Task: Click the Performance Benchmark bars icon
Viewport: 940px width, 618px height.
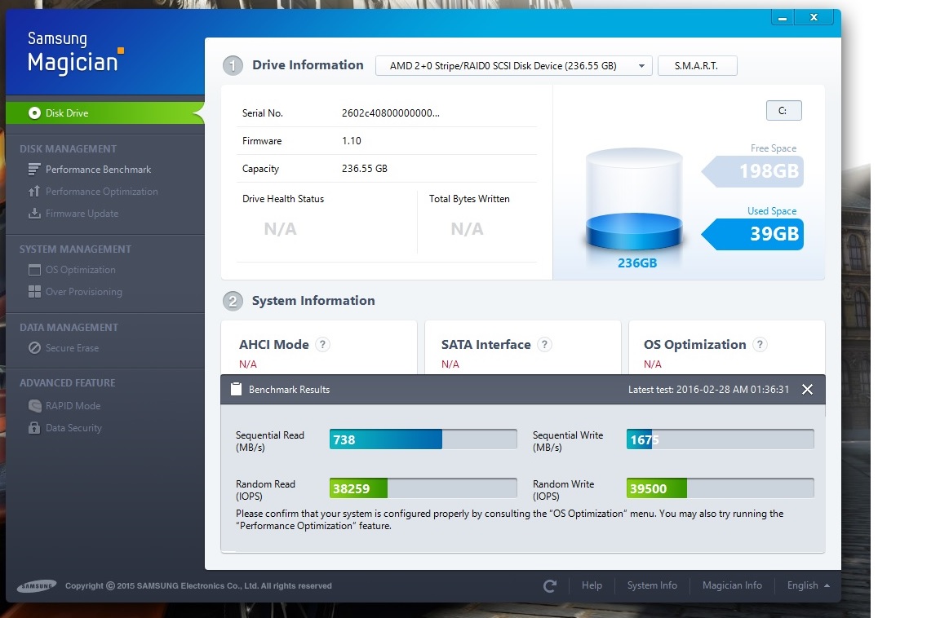Action: [x=34, y=170]
